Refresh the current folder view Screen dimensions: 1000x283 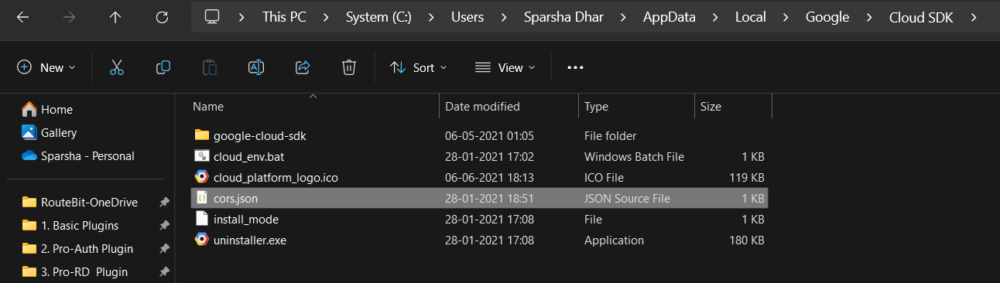pyautogui.click(x=162, y=16)
